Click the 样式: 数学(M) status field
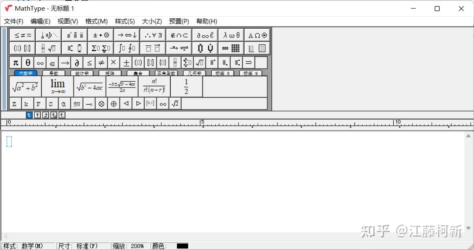This screenshot has height=250, width=474. pyautogui.click(x=28, y=246)
